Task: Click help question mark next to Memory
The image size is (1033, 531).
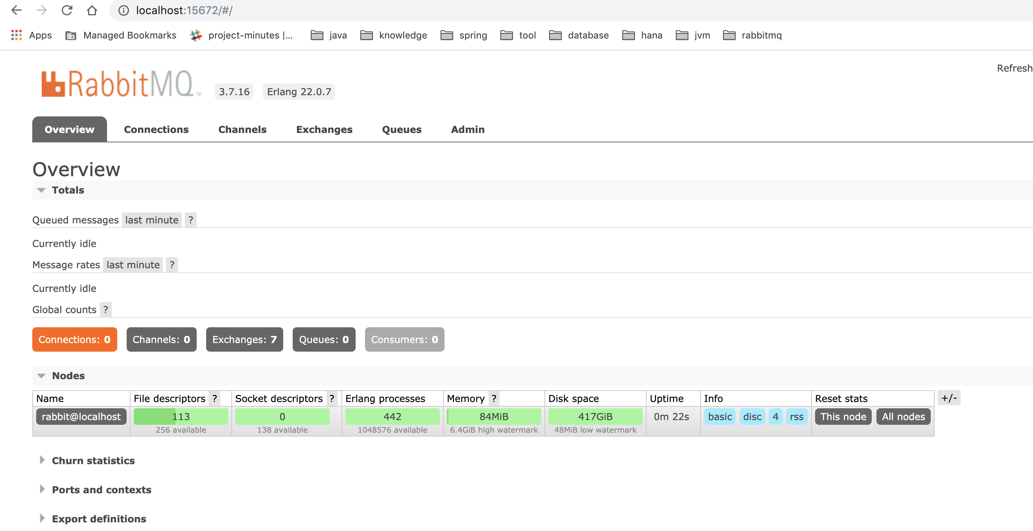Action: click(x=494, y=398)
